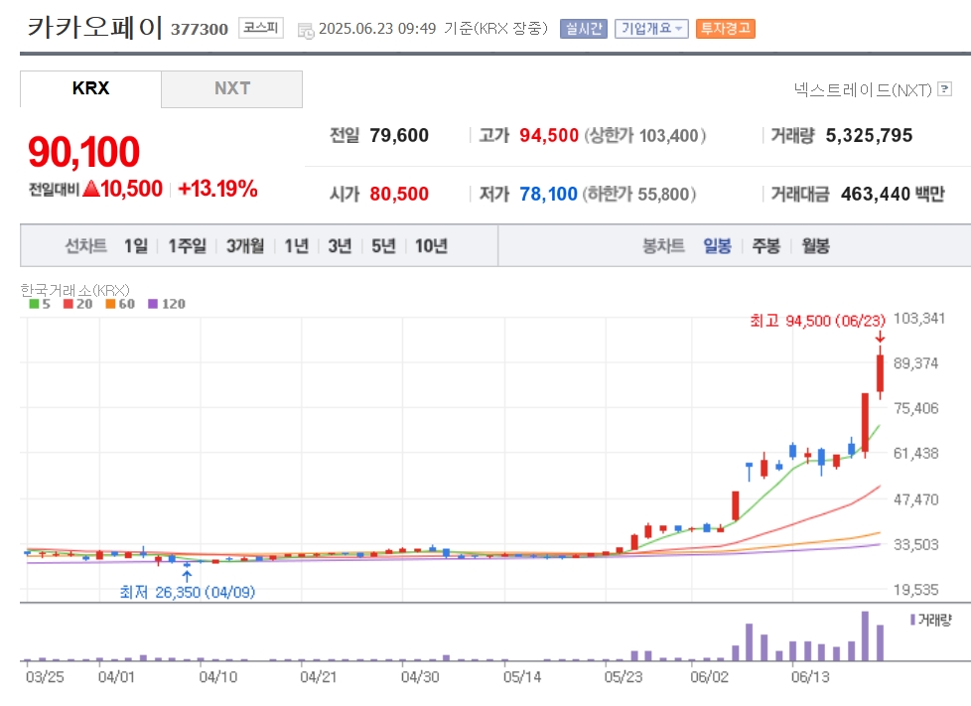Click the 04/10 date axis label
971x706 pixels.
218,677
